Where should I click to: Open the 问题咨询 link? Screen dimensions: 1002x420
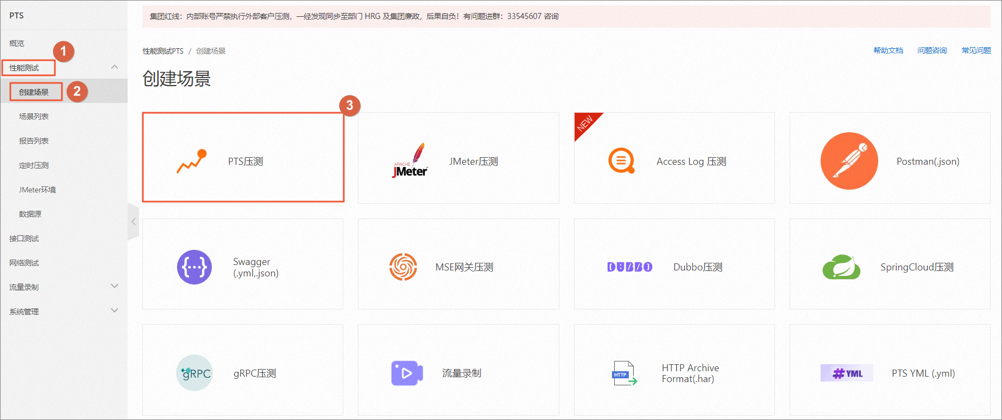932,50
